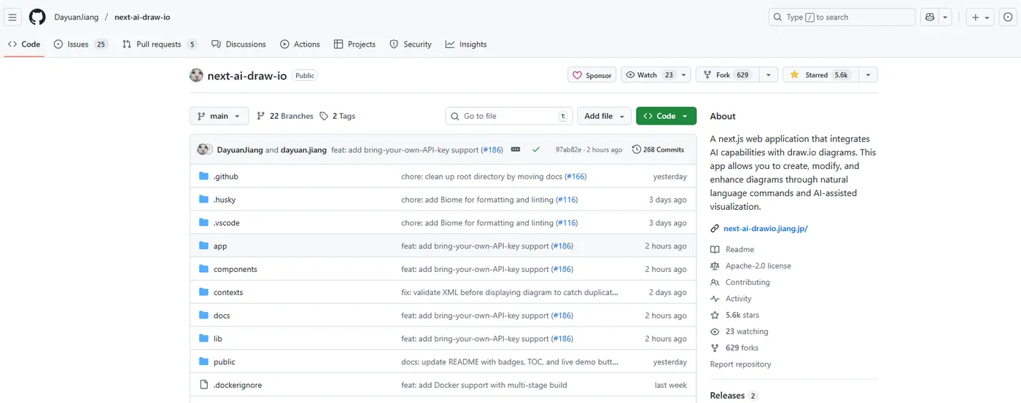1021x403 pixels.
Task: Click the next-ai-draw-io breadcrumb link
Action: (142, 17)
